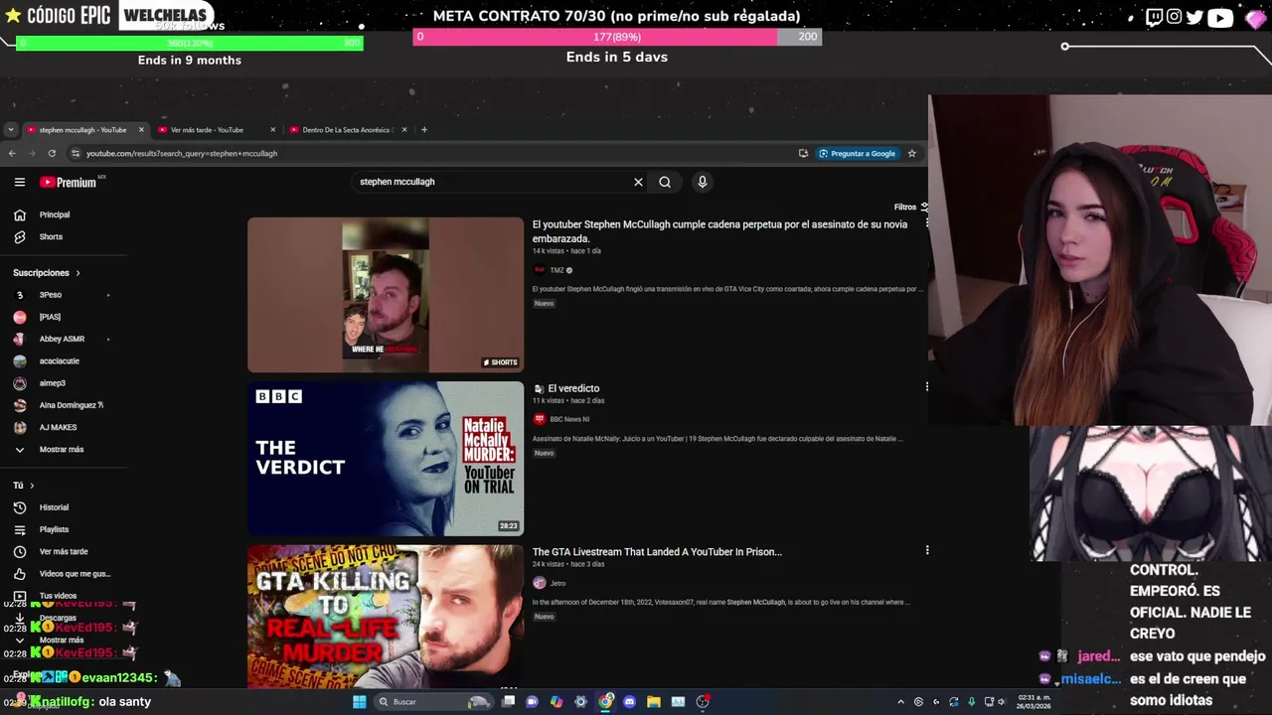
Task: Click the Twitch icon in overlay
Action: (1154, 17)
